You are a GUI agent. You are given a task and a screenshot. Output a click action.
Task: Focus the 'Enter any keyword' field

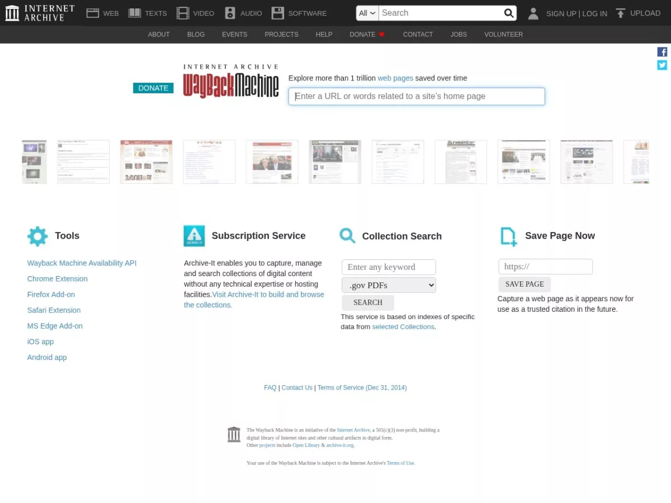click(x=389, y=267)
